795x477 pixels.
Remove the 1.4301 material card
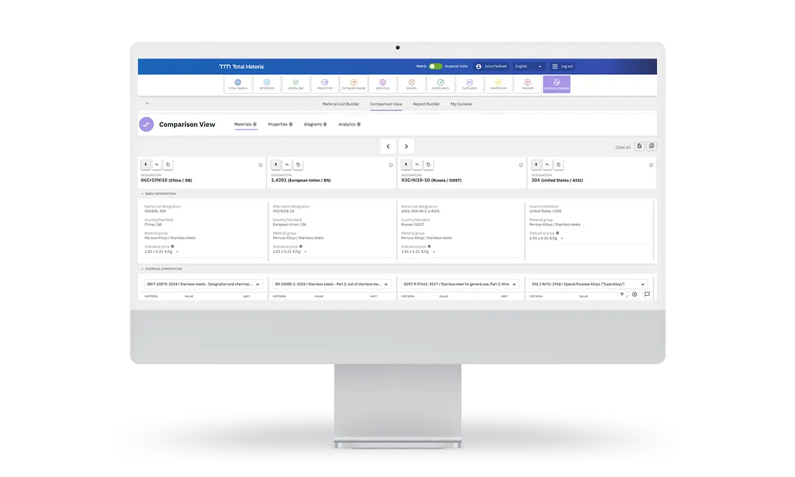click(392, 164)
